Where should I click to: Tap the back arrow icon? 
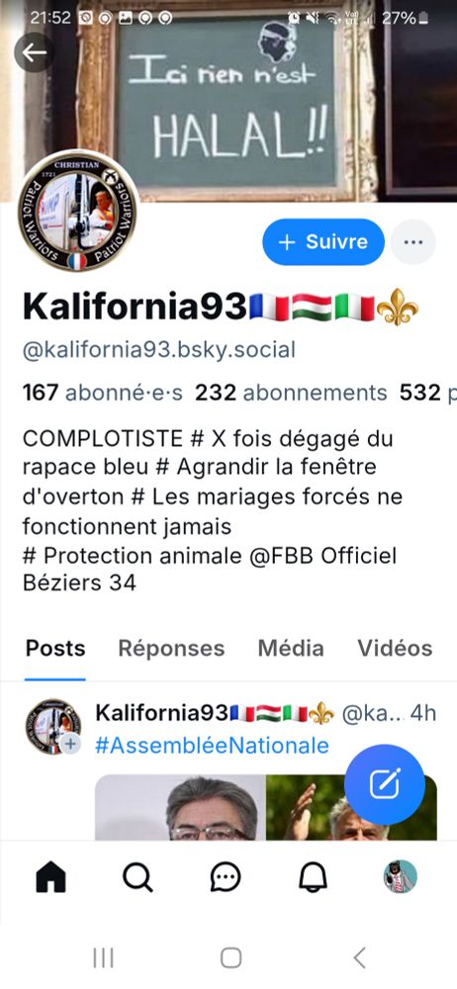34,52
